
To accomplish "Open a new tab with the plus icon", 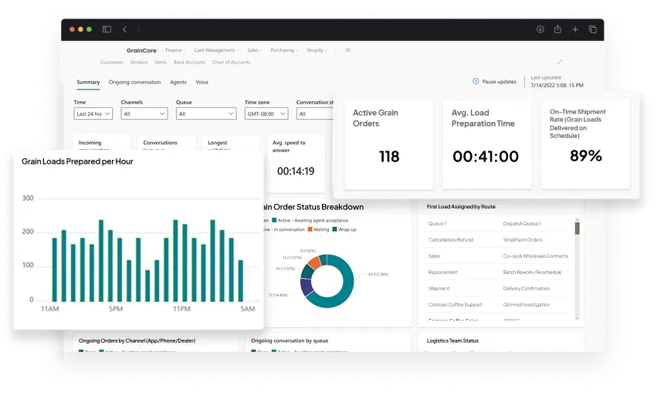I will [575, 29].
